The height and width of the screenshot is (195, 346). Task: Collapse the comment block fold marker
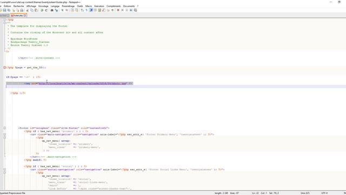click(5, 23)
